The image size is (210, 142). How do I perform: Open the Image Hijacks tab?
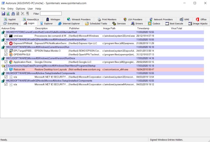click(198, 24)
